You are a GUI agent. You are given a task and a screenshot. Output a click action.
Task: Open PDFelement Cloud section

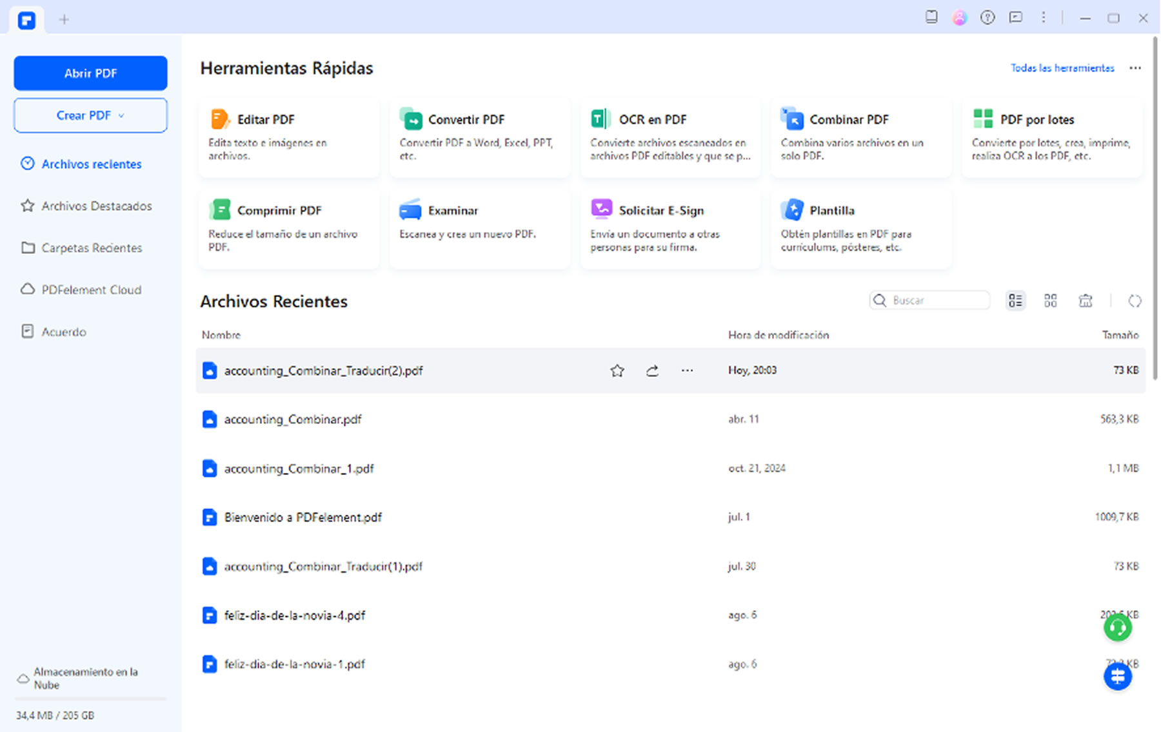tap(91, 290)
